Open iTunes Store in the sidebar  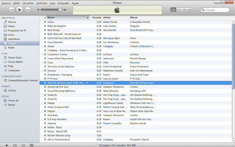tap(15, 57)
